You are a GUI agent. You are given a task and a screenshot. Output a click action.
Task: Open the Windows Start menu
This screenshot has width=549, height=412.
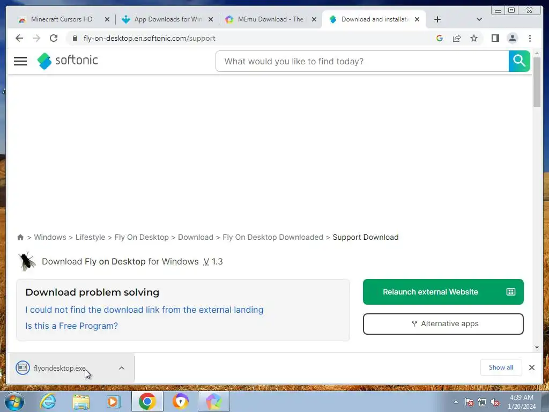tap(14, 401)
